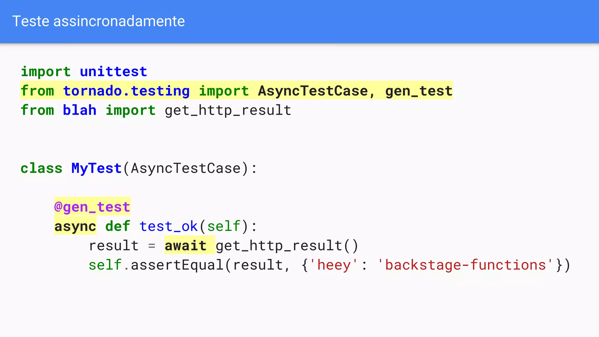The image size is (599, 337).
Task: Click the "def" keyword
Action: (118, 226)
